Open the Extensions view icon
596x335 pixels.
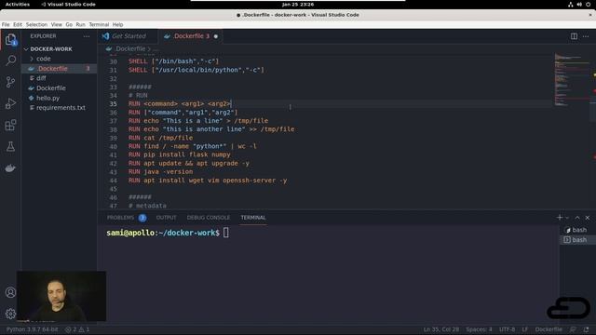click(x=10, y=125)
